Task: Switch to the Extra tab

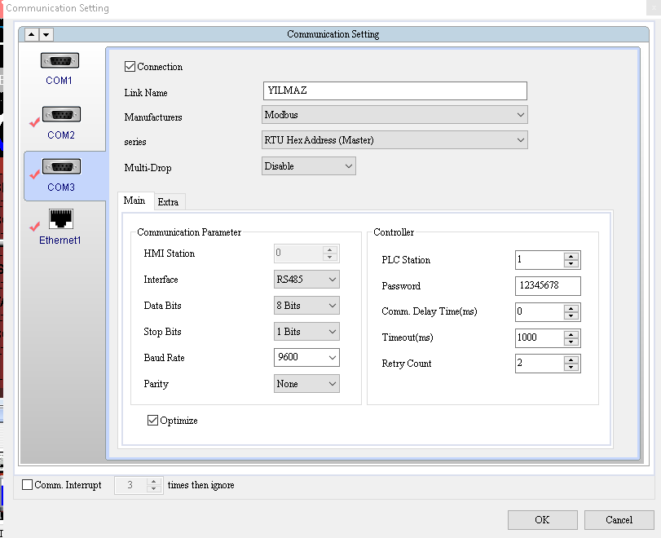Action: (x=168, y=202)
